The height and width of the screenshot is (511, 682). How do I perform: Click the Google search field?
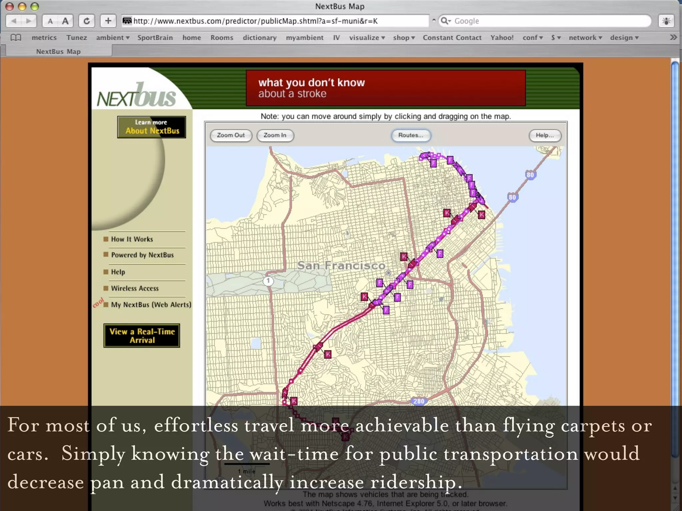pos(545,21)
